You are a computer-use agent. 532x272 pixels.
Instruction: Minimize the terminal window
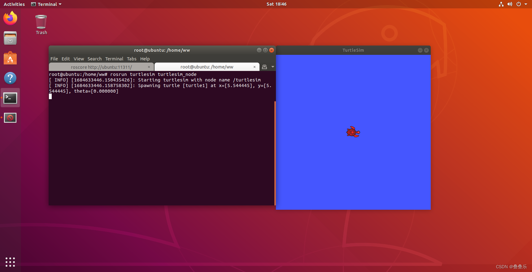pyautogui.click(x=259, y=50)
